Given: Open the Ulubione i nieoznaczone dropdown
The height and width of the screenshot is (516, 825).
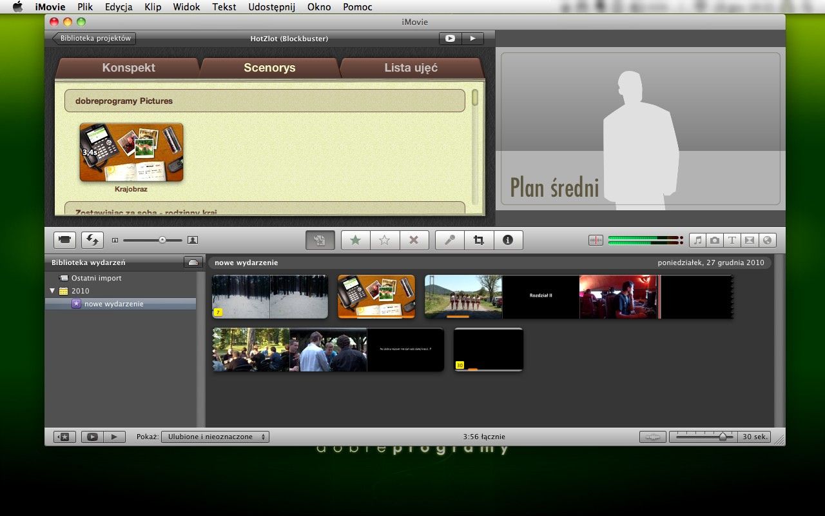Looking at the screenshot, I should tap(215, 437).
